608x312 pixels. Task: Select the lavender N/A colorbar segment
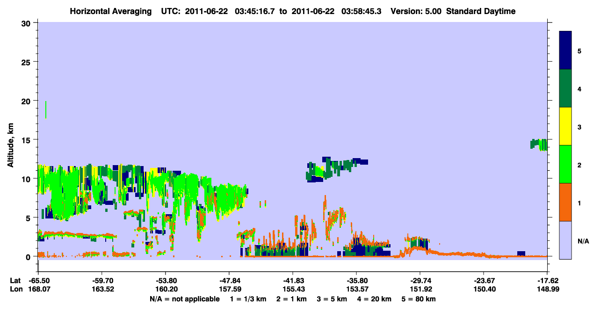pos(565,240)
